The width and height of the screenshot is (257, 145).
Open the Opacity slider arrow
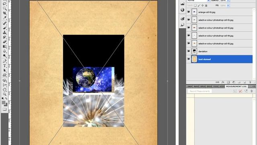[x=228, y=1]
